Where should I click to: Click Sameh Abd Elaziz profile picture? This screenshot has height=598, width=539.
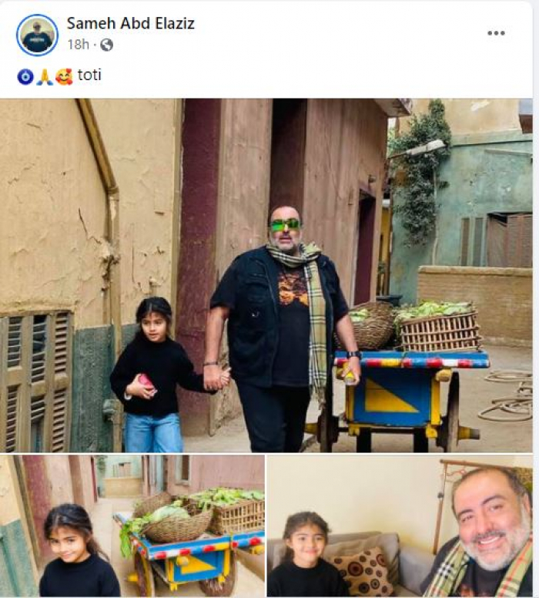pyautogui.click(x=37, y=35)
